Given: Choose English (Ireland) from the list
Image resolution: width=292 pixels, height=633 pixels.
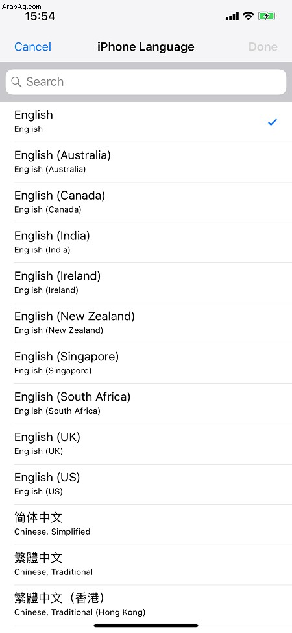Looking at the screenshot, I should click(146, 283).
